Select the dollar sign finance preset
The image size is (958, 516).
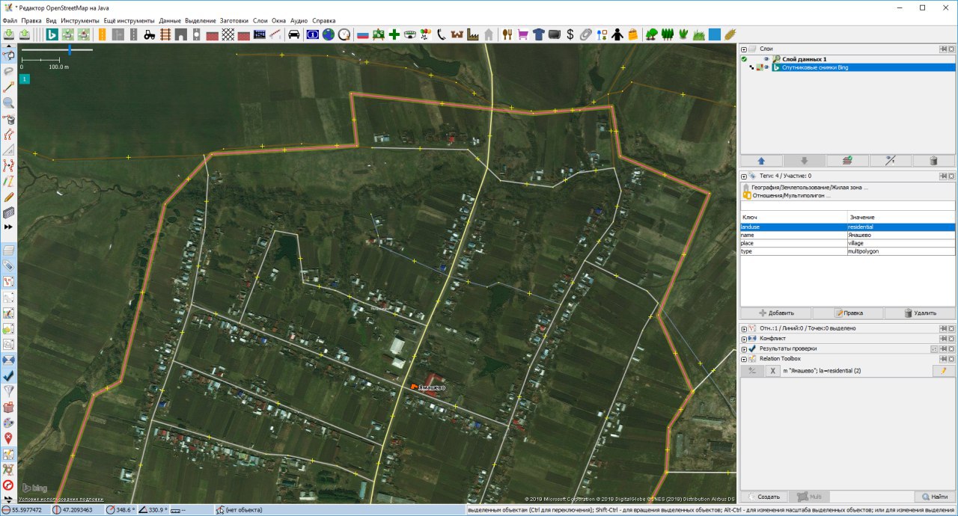tap(570, 34)
